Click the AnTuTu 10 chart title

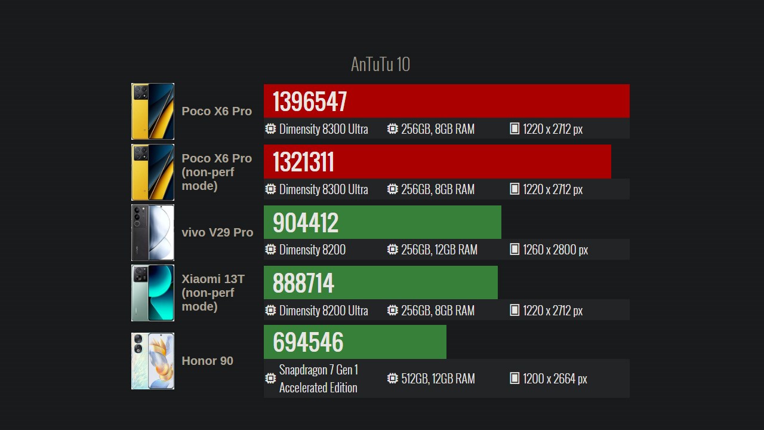point(381,64)
